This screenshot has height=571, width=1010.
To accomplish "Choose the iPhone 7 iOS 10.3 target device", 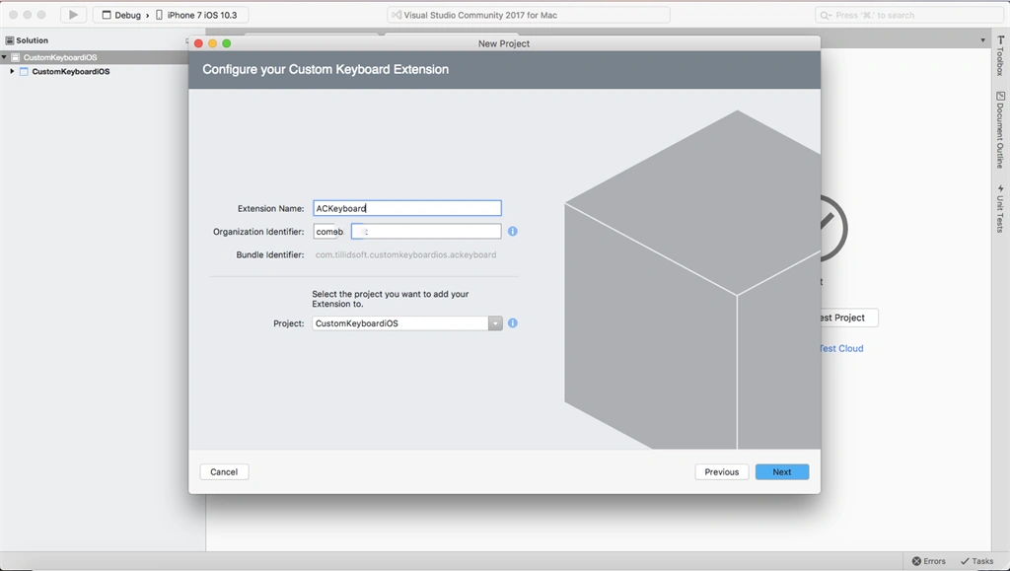I will (196, 15).
